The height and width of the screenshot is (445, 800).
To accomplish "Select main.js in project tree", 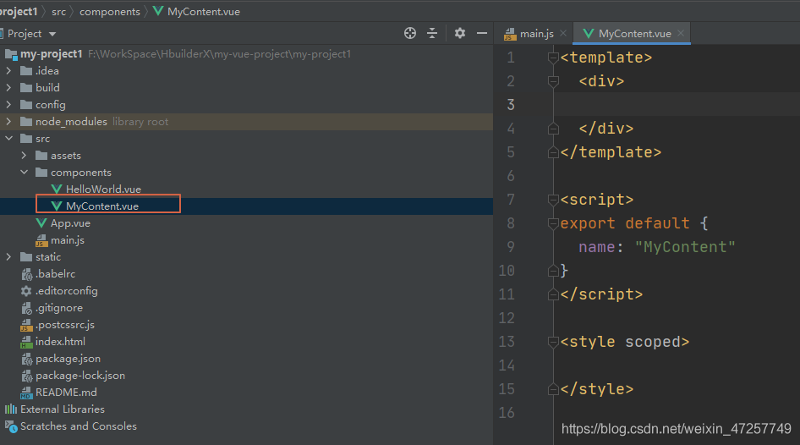I will pyautogui.click(x=68, y=240).
